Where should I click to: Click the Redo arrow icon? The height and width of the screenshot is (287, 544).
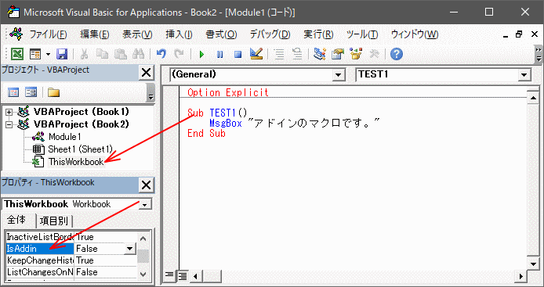click(179, 54)
